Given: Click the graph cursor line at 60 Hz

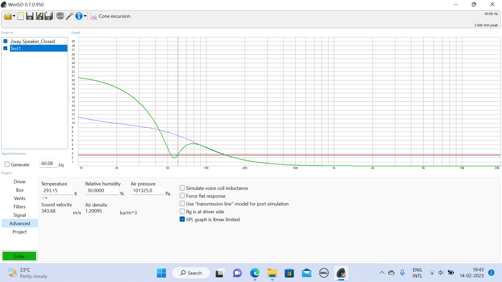Looking at the screenshot, I should [178, 102].
